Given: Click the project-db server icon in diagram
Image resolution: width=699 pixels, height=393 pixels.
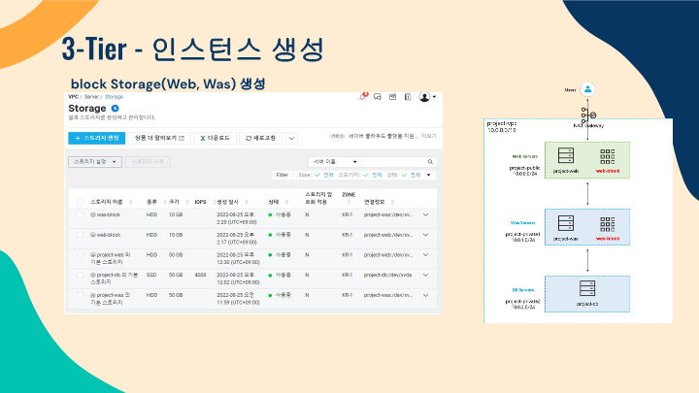Looking at the screenshot, I should pos(587,288).
